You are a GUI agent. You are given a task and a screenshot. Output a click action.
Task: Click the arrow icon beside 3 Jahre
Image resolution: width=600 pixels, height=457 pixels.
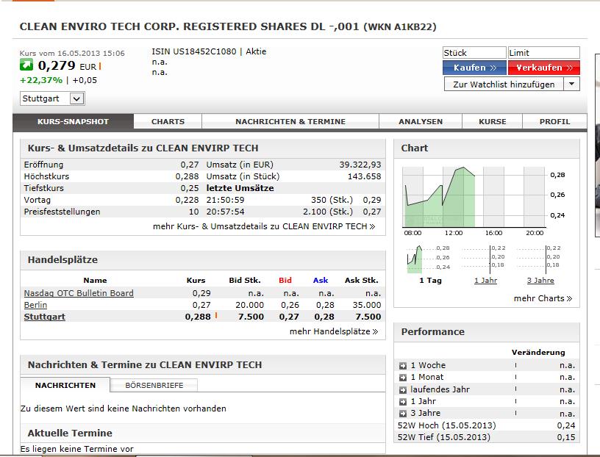coord(401,413)
